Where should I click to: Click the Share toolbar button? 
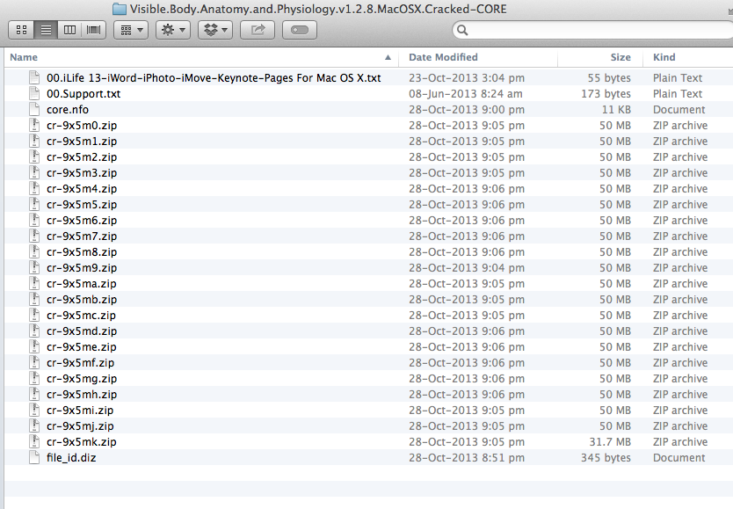tap(258, 31)
